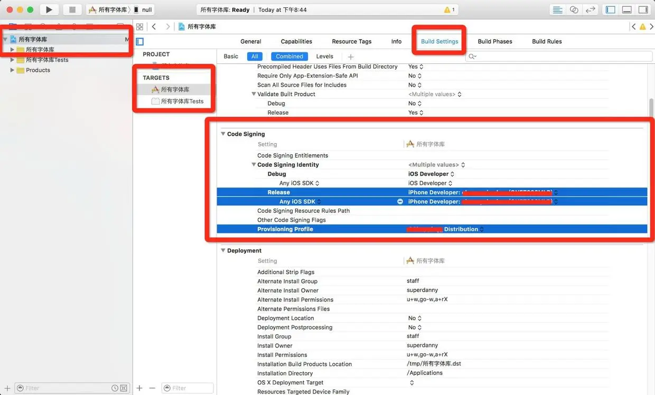Click the jump bar warning triangle
The height and width of the screenshot is (395, 655).
(642, 26)
